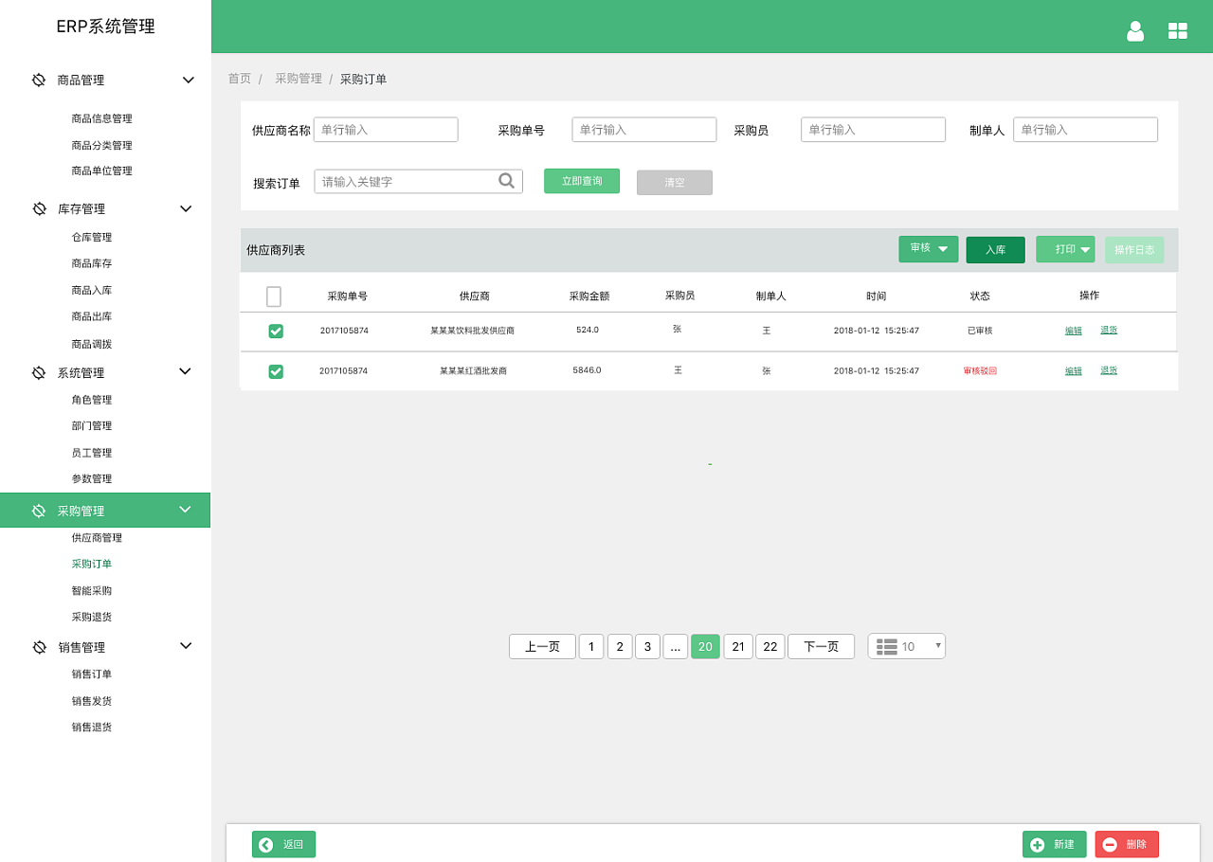The width and height of the screenshot is (1213, 862).
Task: Open the 审核 dropdown above the table
Action: tap(928, 249)
